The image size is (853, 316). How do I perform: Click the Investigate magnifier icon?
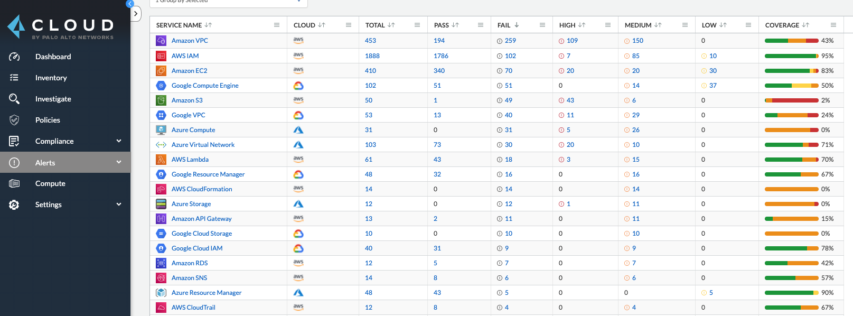(14, 99)
